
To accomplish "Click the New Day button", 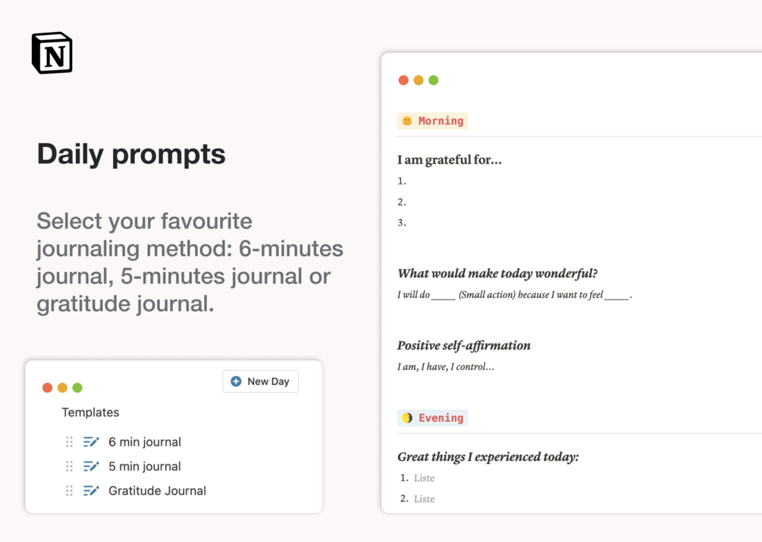I will point(260,381).
